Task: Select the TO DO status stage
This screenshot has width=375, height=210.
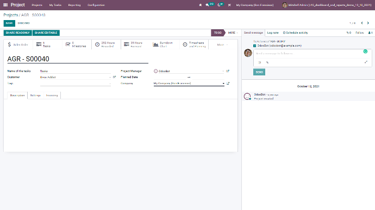Action: (217, 33)
